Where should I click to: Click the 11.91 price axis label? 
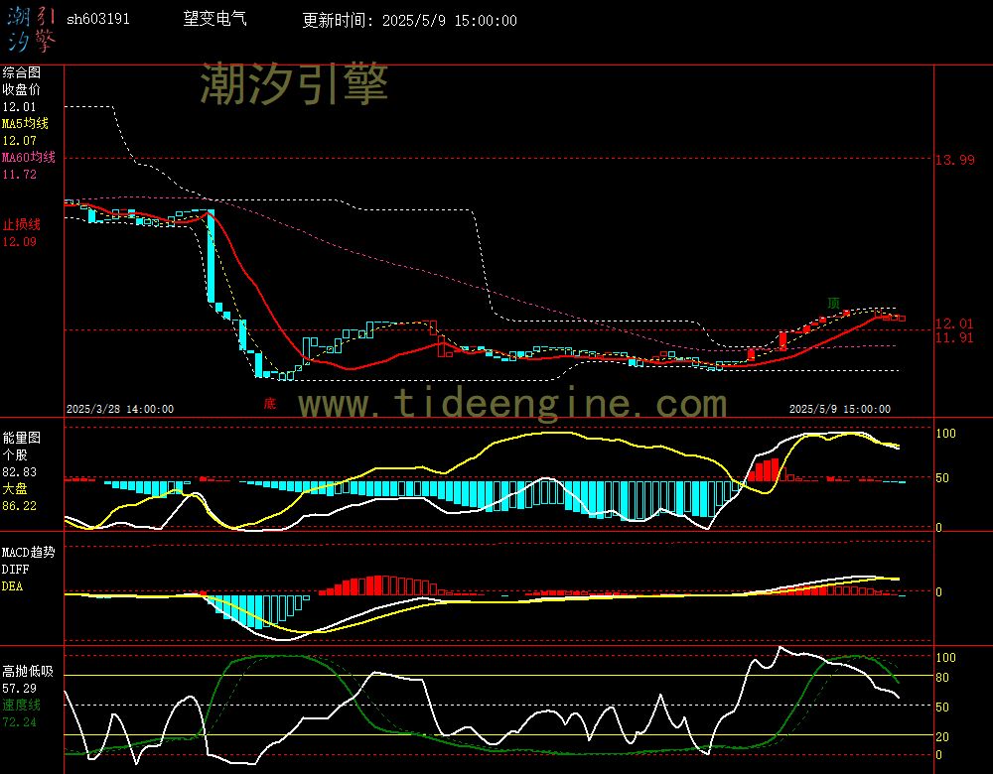[953, 337]
